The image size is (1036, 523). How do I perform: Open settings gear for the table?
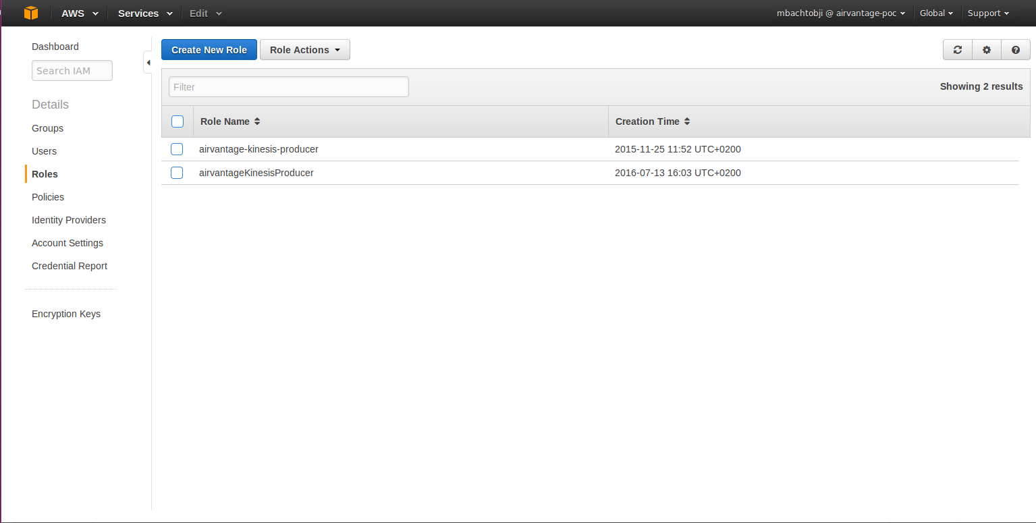tap(986, 50)
